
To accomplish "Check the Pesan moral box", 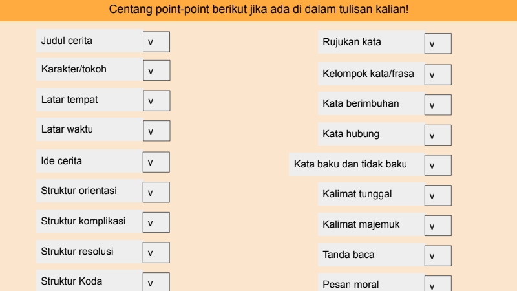I will pyautogui.click(x=438, y=285).
